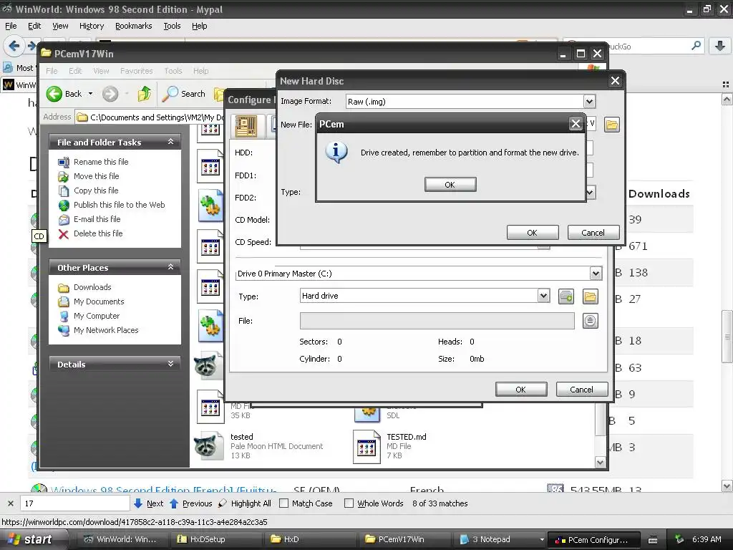Click the browser page vertical scrollbar thumb
733x550 pixels.
(727, 336)
